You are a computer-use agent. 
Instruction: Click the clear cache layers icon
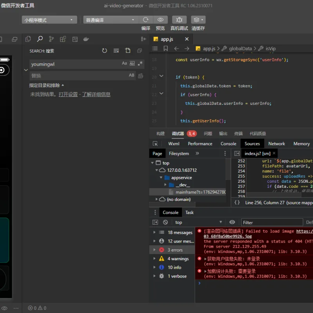(198, 20)
